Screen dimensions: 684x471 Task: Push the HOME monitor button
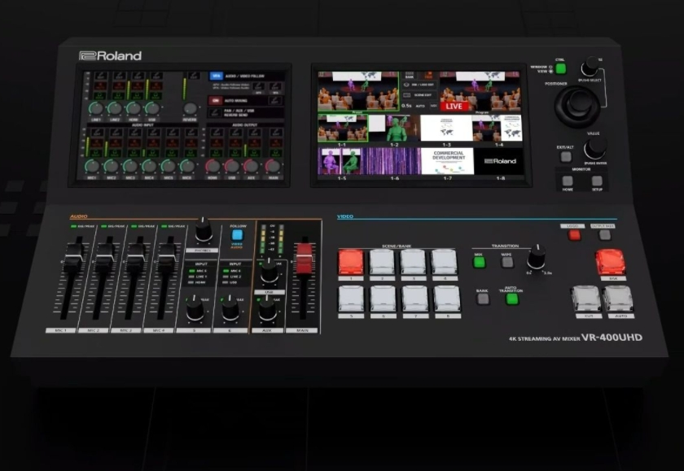pos(568,181)
